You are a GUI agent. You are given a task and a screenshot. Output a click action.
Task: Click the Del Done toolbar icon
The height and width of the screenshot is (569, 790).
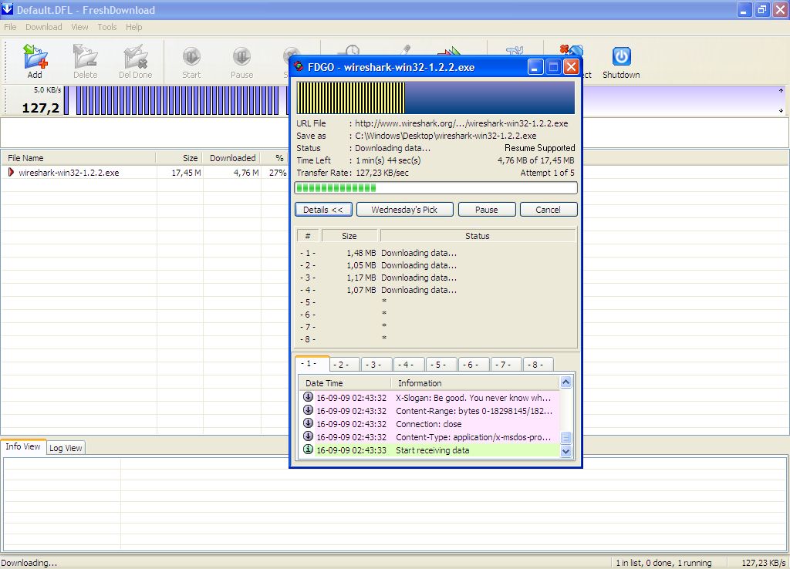click(x=136, y=62)
